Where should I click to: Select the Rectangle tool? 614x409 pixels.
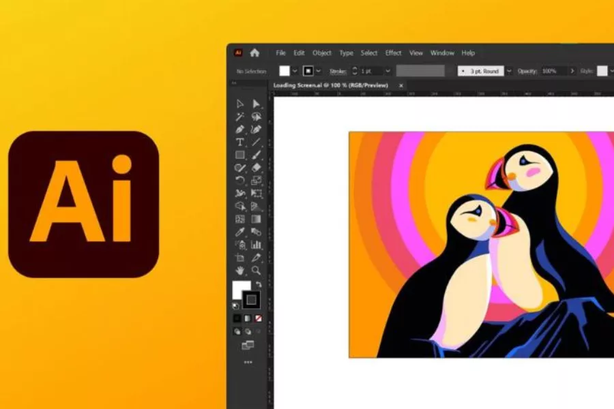[x=240, y=155]
